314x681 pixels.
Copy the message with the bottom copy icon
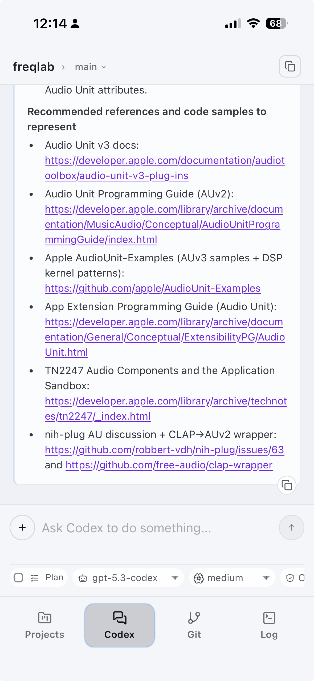[x=287, y=485]
